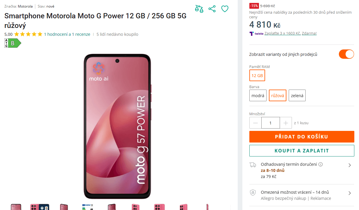Image resolution: width=359 pixels, height=210 pixels.
Task: Open the delivery date info icon
Action: pyautogui.click(x=321, y=164)
